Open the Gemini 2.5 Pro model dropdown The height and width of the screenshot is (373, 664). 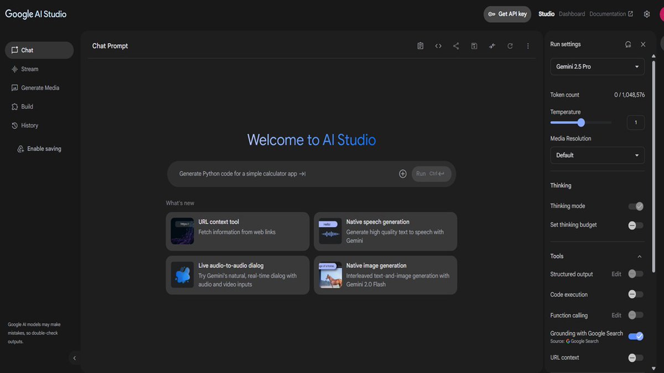[598, 66]
